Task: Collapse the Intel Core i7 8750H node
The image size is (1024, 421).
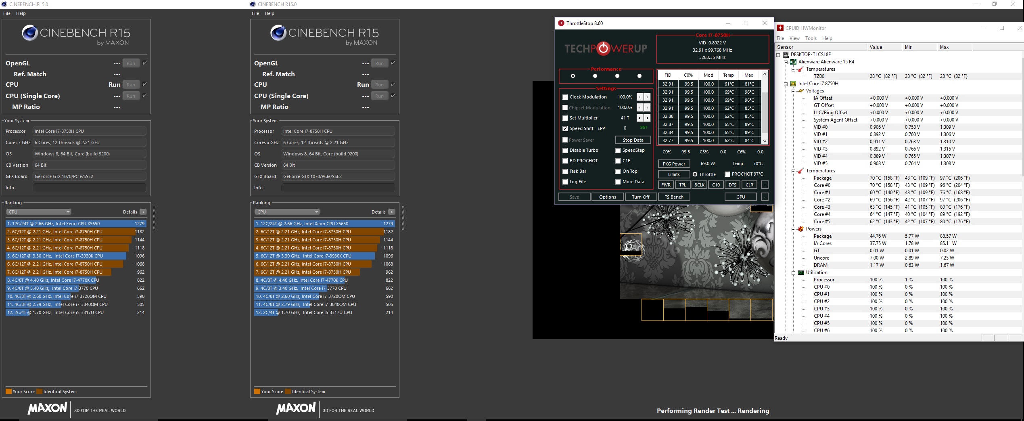Action: (786, 84)
